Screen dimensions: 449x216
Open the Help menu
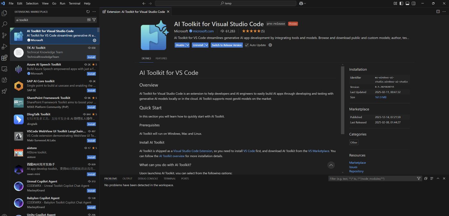tap(87, 3)
